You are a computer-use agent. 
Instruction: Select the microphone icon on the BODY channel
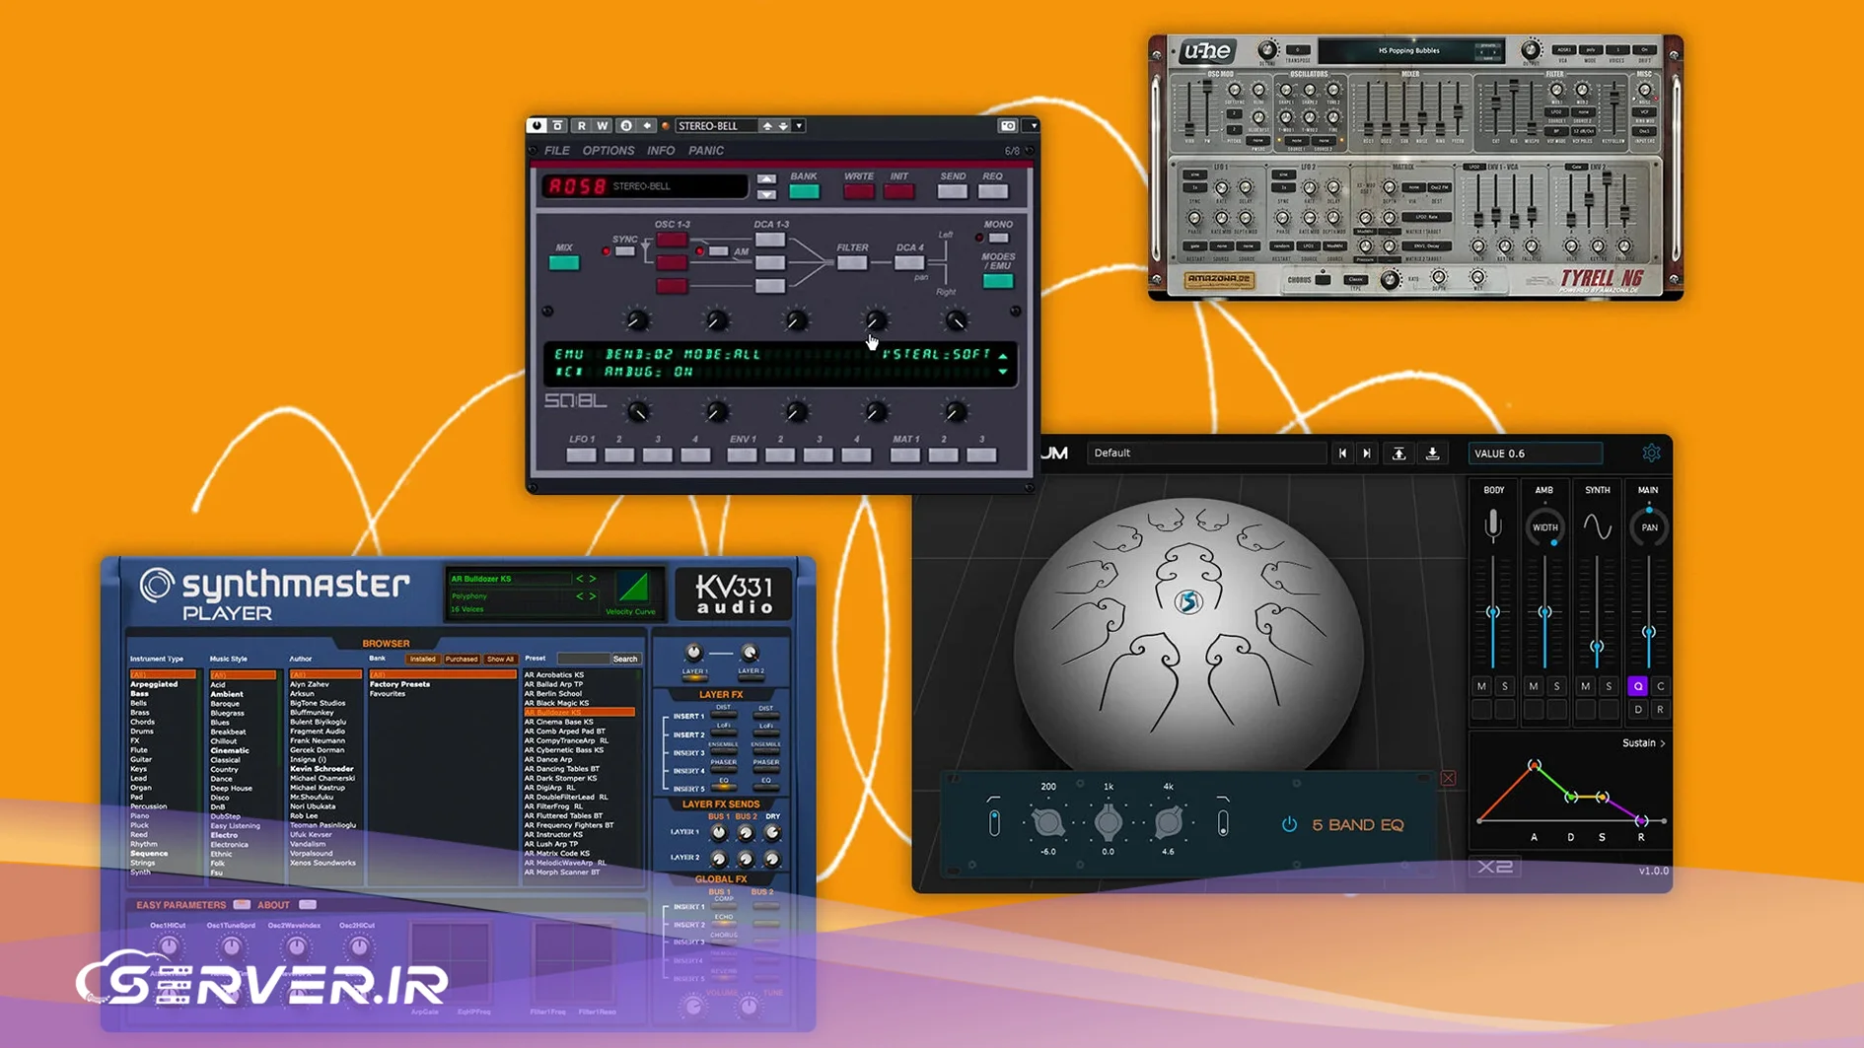click(x=1494, y=526)
